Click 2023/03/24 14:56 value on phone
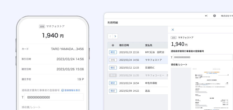 tap(70, 59)
